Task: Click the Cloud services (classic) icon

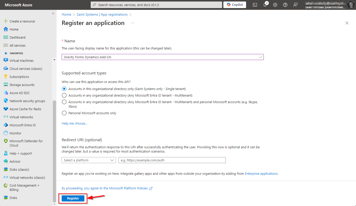Action: 6,69
